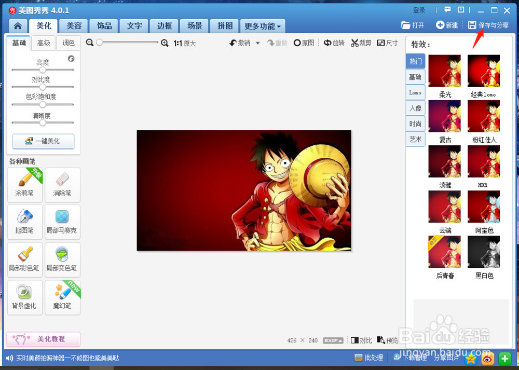Click 裁剪 crop tool

point(361,43)
